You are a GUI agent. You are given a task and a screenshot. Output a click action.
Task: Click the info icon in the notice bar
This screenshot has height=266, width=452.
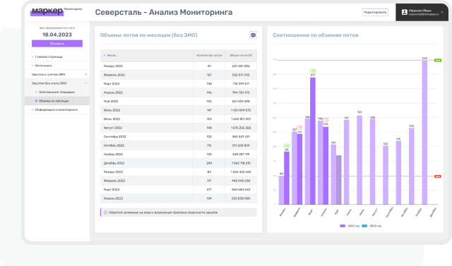[x=105, y=212]
